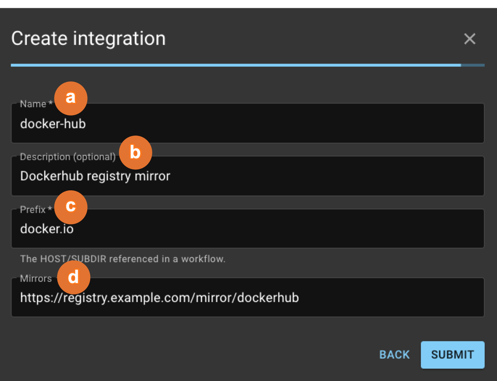Close the Create integration dialog
This screenshot has width=497, height=381.
pyautogui.click(x=469, y=39)
